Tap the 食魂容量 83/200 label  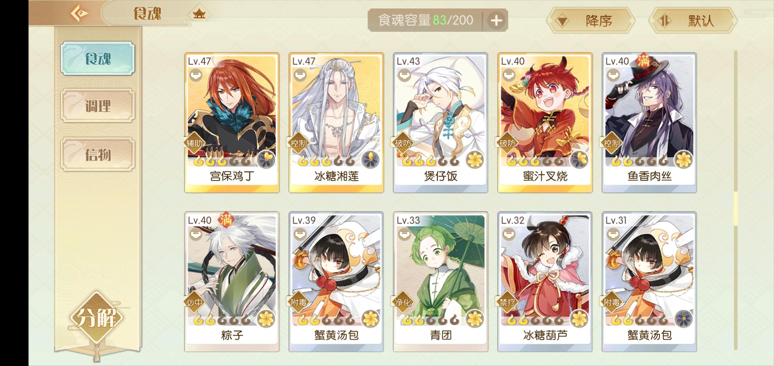(425, 20)
